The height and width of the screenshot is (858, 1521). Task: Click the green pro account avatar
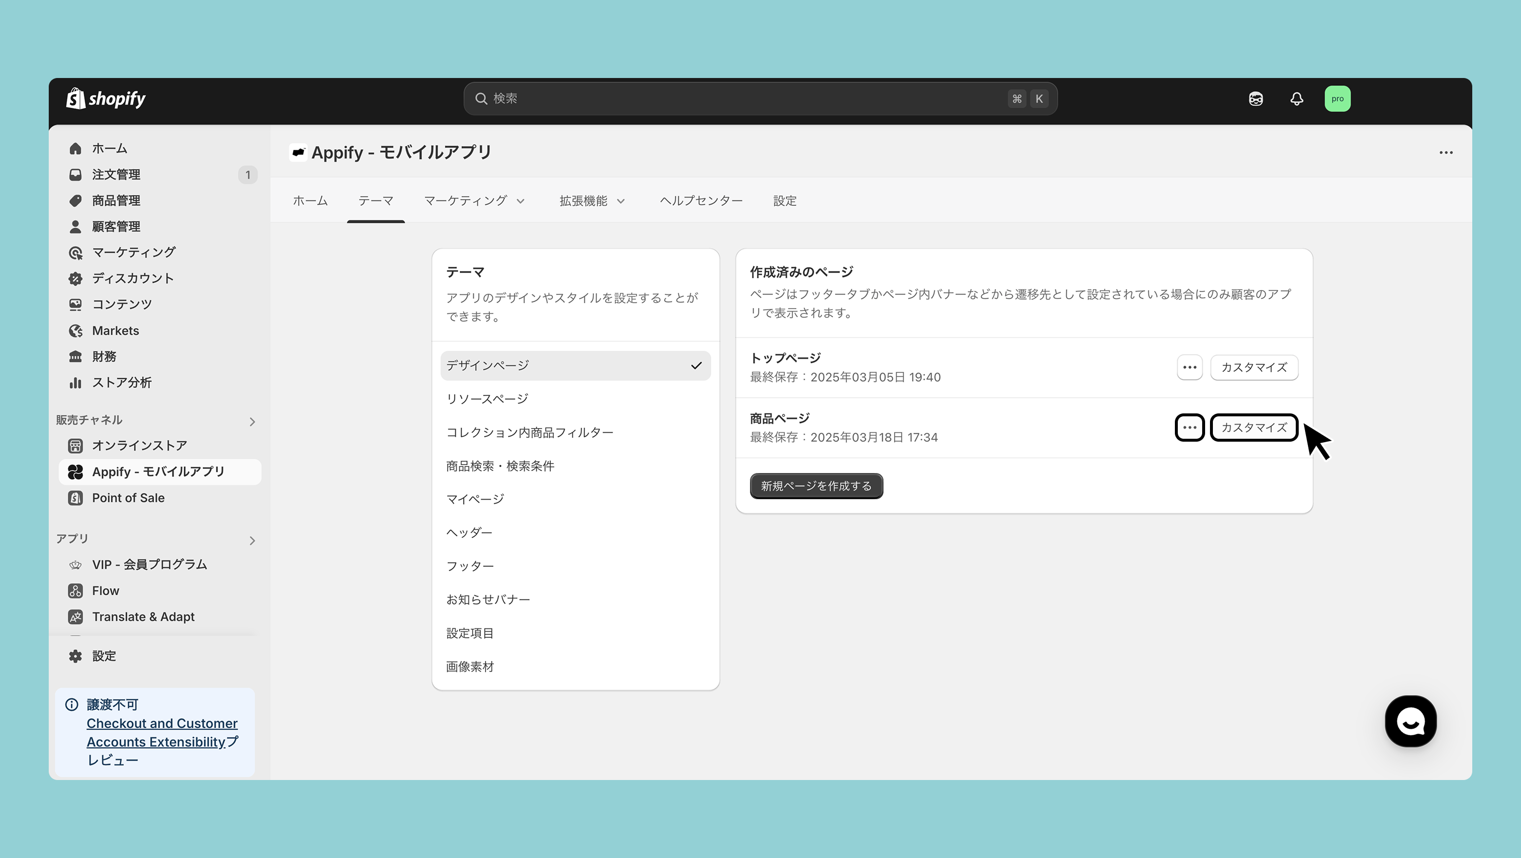click(1337, 98)
